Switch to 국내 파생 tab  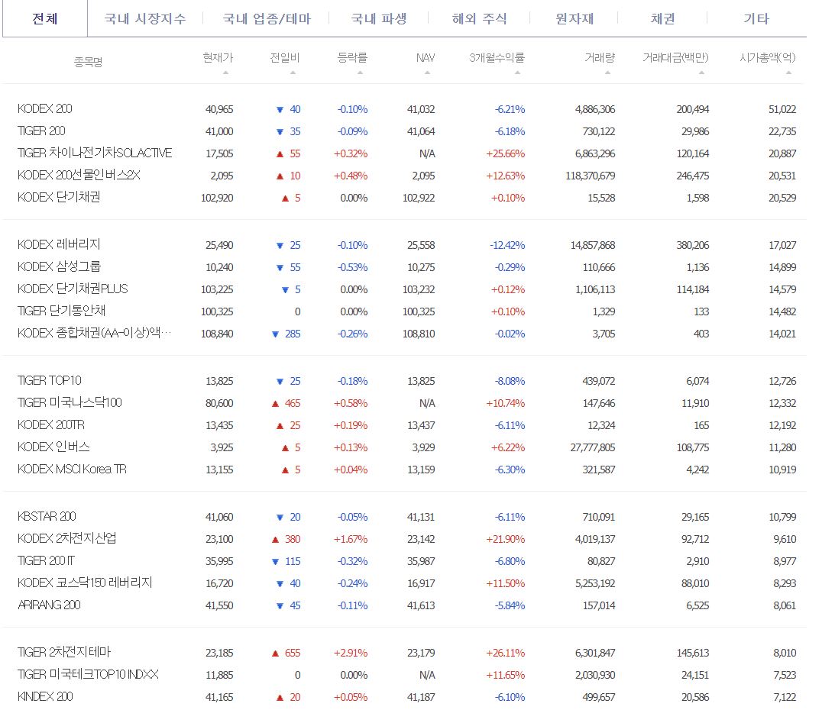[379, 18]
